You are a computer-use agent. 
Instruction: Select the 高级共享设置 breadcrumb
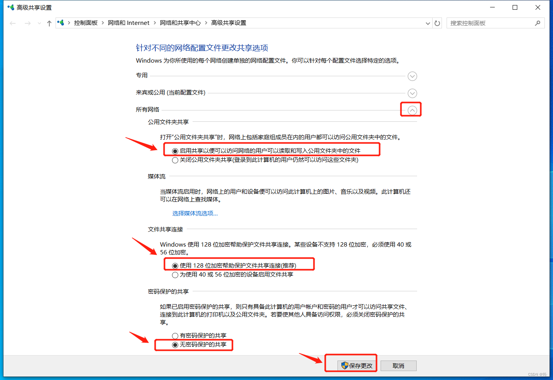click(x=229, y=23)
